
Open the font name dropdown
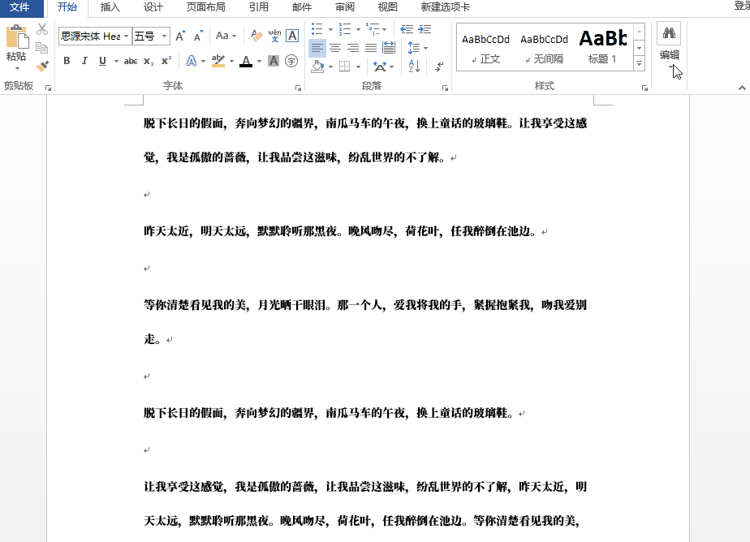(x=127, y=37)
